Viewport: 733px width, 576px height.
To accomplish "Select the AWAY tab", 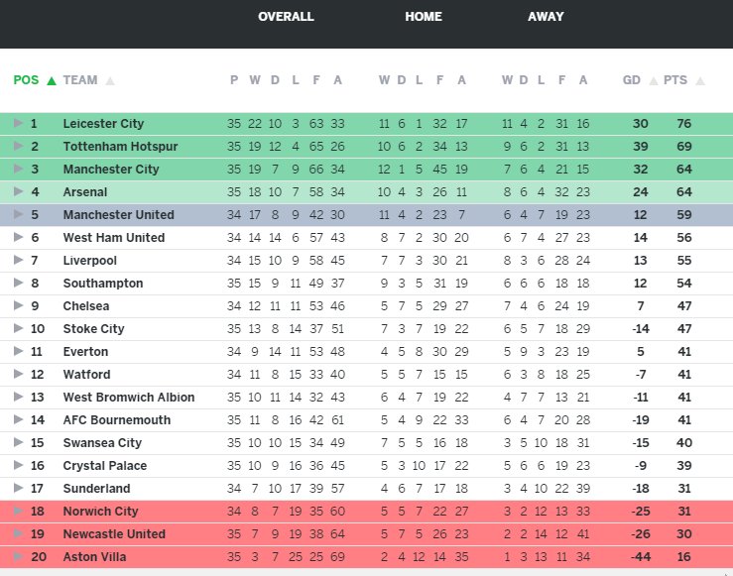I will (x=546, y=17).
